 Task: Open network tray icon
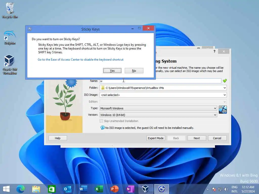[x=220, y=189]
